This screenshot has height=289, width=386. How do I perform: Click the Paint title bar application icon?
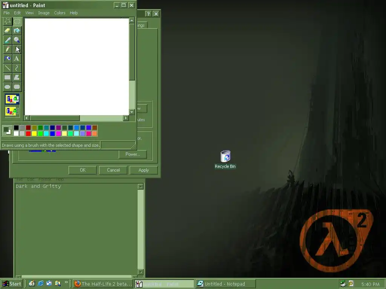(5, 5)
